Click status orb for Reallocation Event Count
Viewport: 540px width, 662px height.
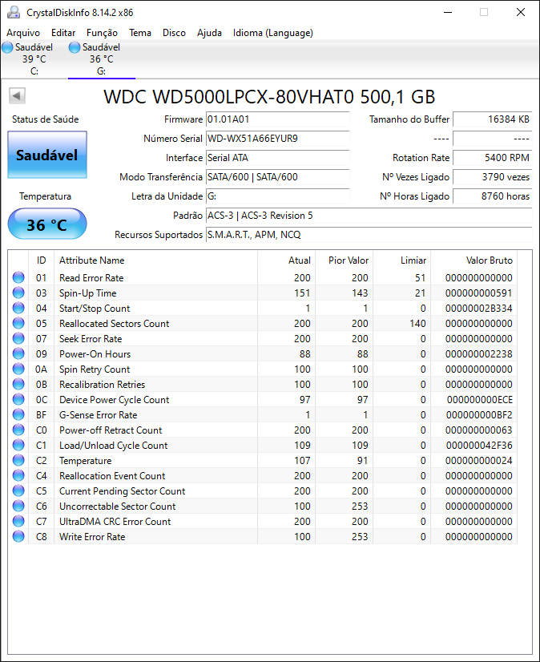[x=18, y=475]
